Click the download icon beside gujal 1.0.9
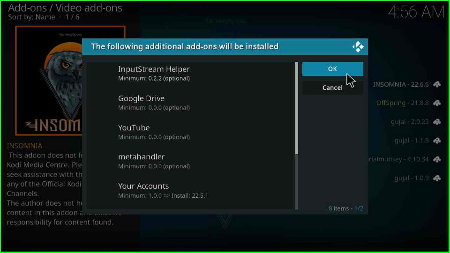Screen dimensions: 450x253 pyautogui.click(x=437, y=178)
